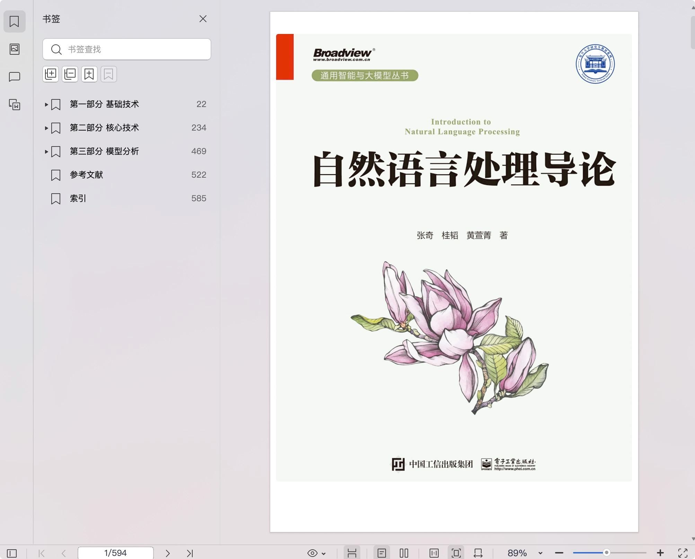Open the comments sidebar panel
The height and width of the screenshot is (559, 695).
coord(14,77)
